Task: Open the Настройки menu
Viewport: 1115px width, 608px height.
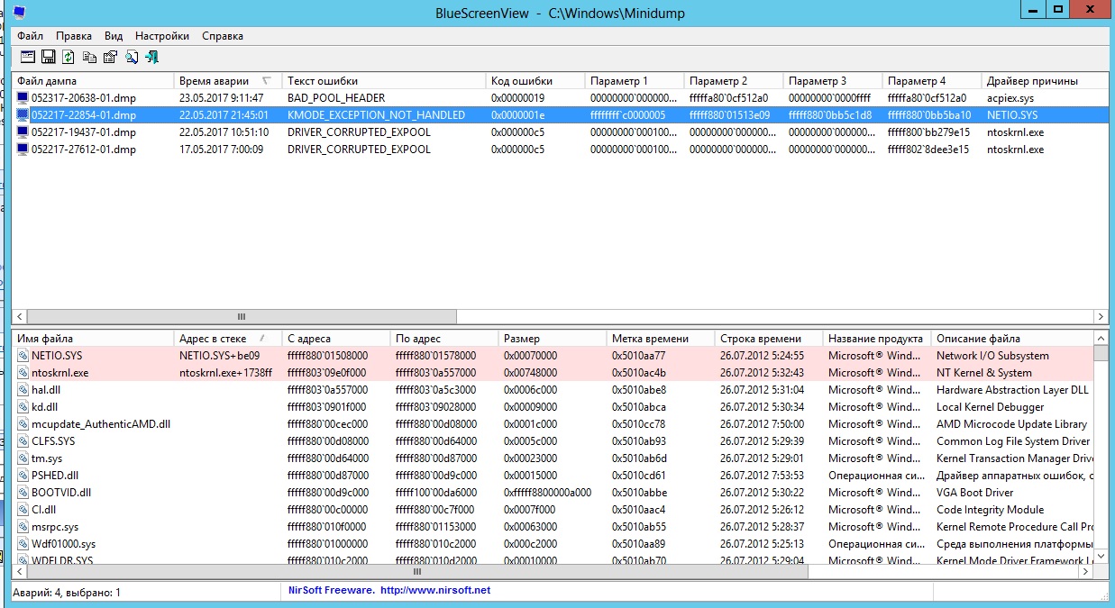Action: coord(162,36)
